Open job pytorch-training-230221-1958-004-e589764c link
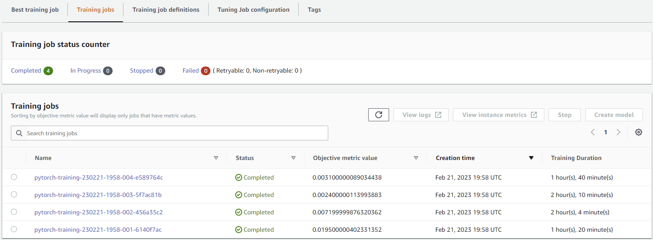This screenshot has height=240, width=653. 99,177
